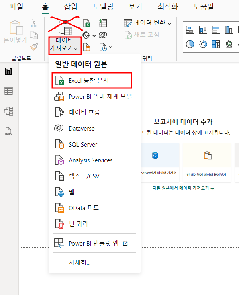Click the Excel workbook icon in ribbon
The width and height of the screenshot is (239, 295).
click(86, 23)
